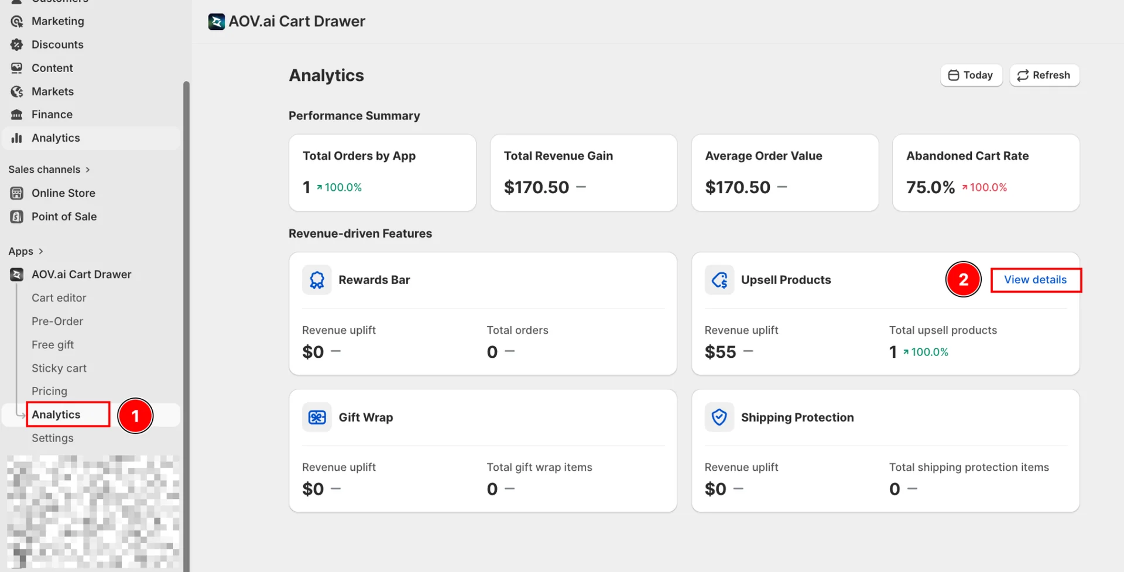Click the Online Store icon

tap(17, 193)
